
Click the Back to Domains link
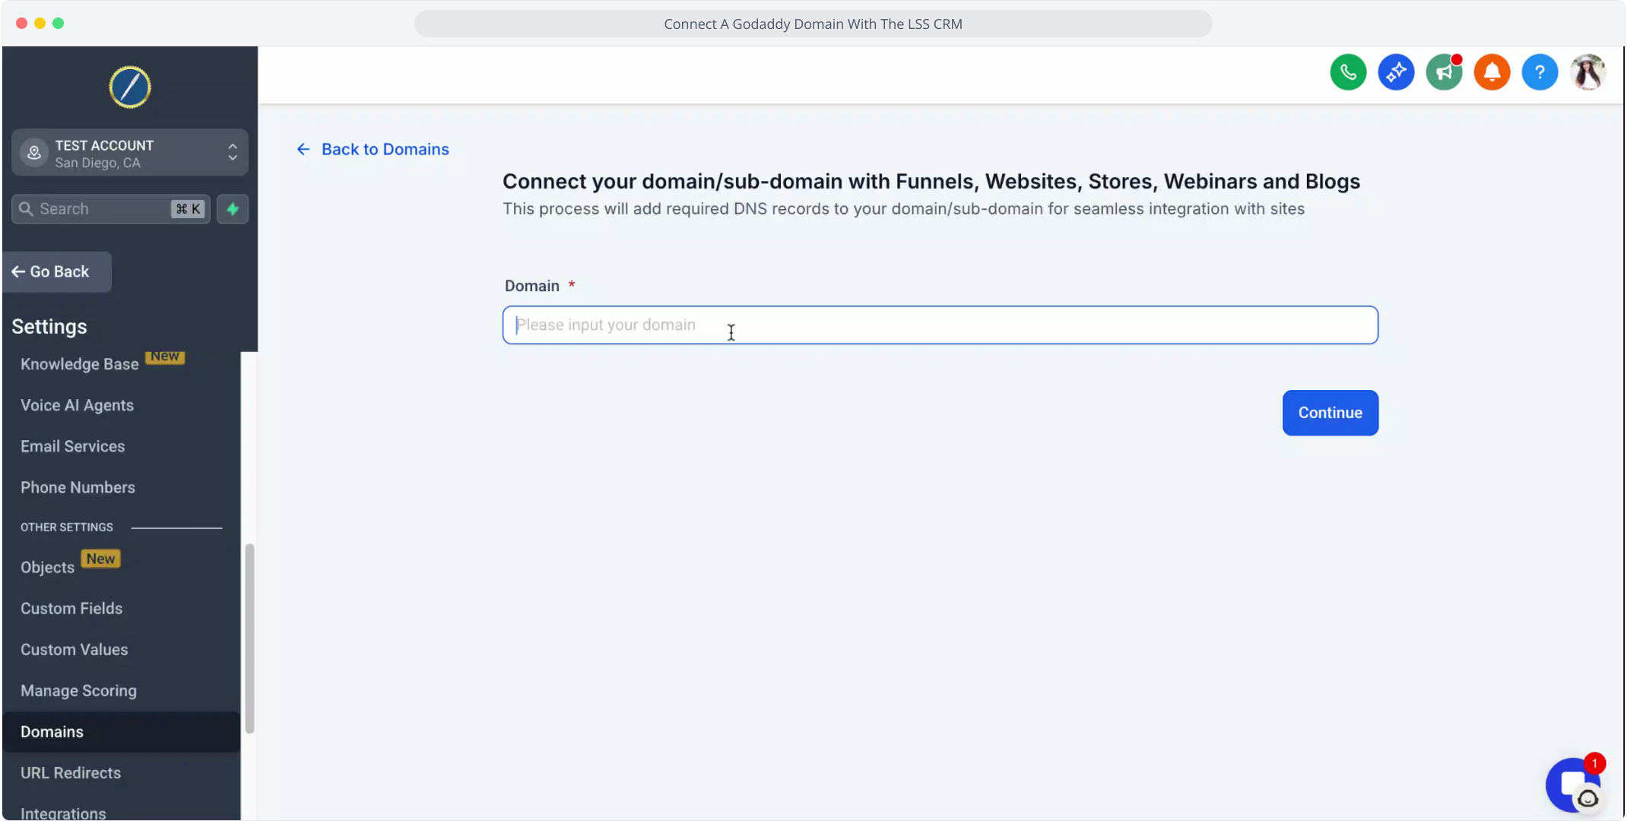tap(385, 149)
